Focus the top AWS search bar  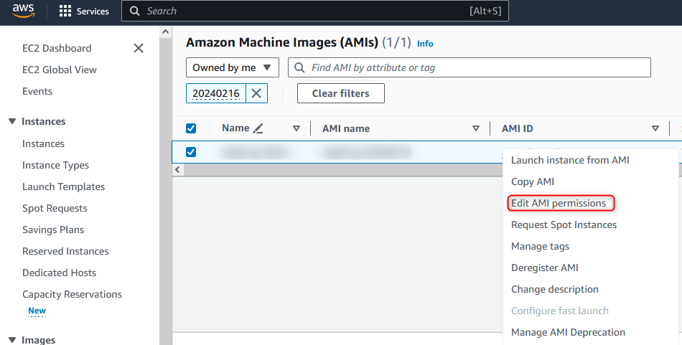click(315, 11)
